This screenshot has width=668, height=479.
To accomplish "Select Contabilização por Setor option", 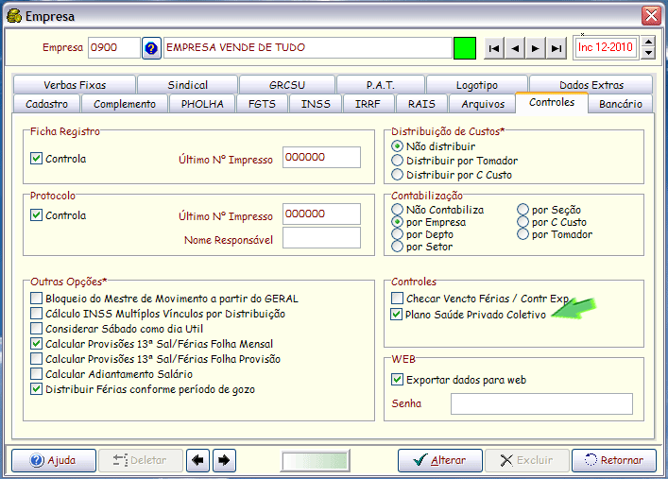I will [x=397, y=247].
